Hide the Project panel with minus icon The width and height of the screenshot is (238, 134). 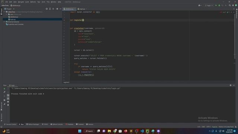pyautogui.click(x=60, y=9)
